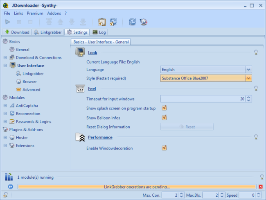This screenshot has height=200, width=266.
Task: Click the running modules bar chart icon
Action: (9, 177)
